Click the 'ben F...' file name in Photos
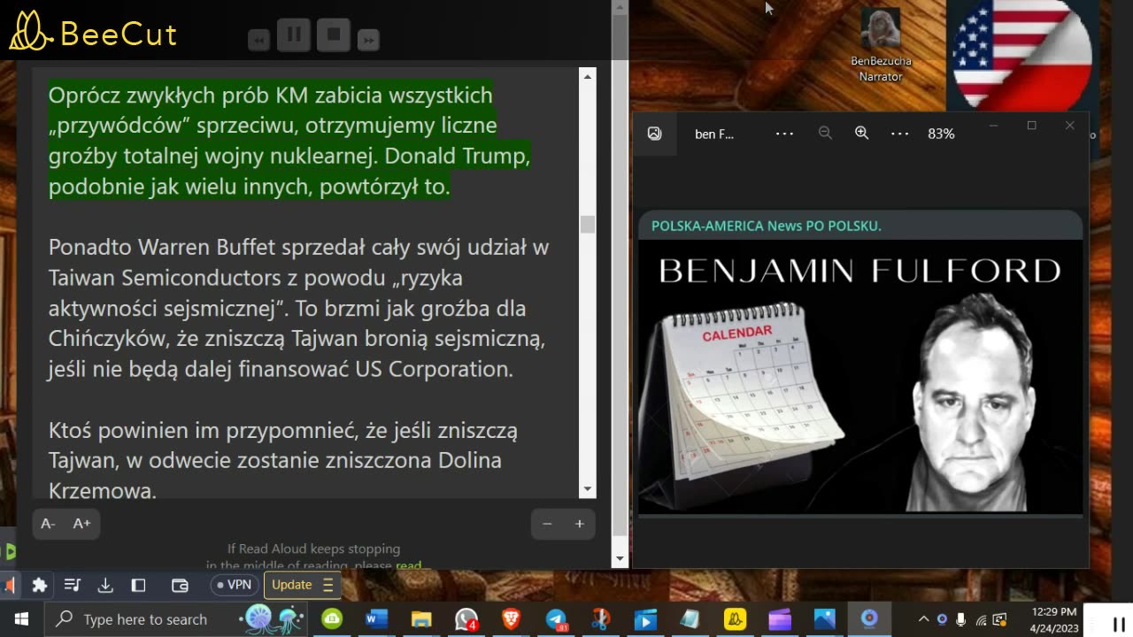The width and height of the screenshot is (1133, 637). (x=714, y=134)
